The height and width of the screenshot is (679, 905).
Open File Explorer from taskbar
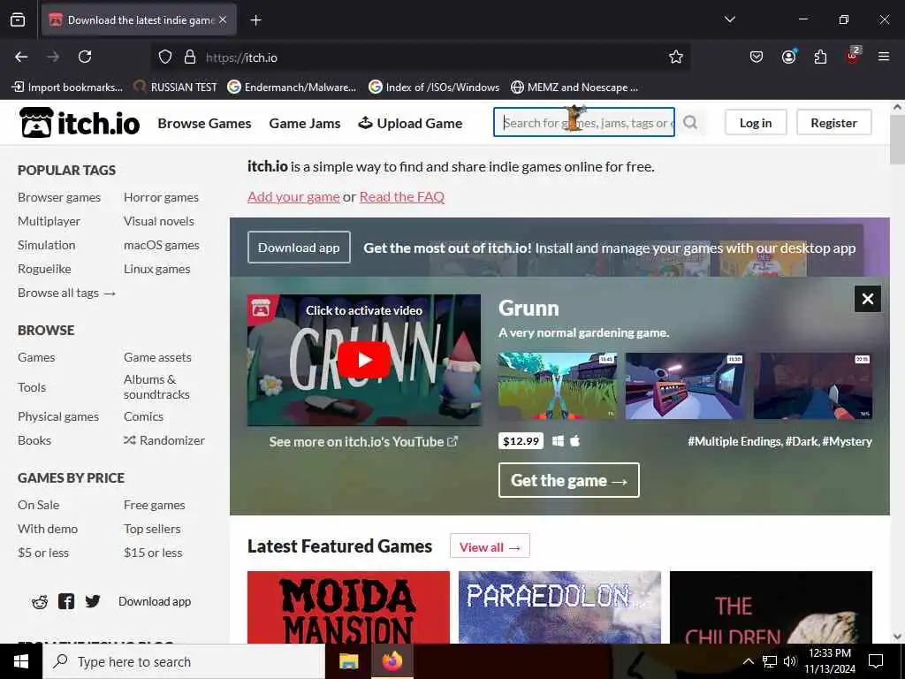click(x=348, y=661)
